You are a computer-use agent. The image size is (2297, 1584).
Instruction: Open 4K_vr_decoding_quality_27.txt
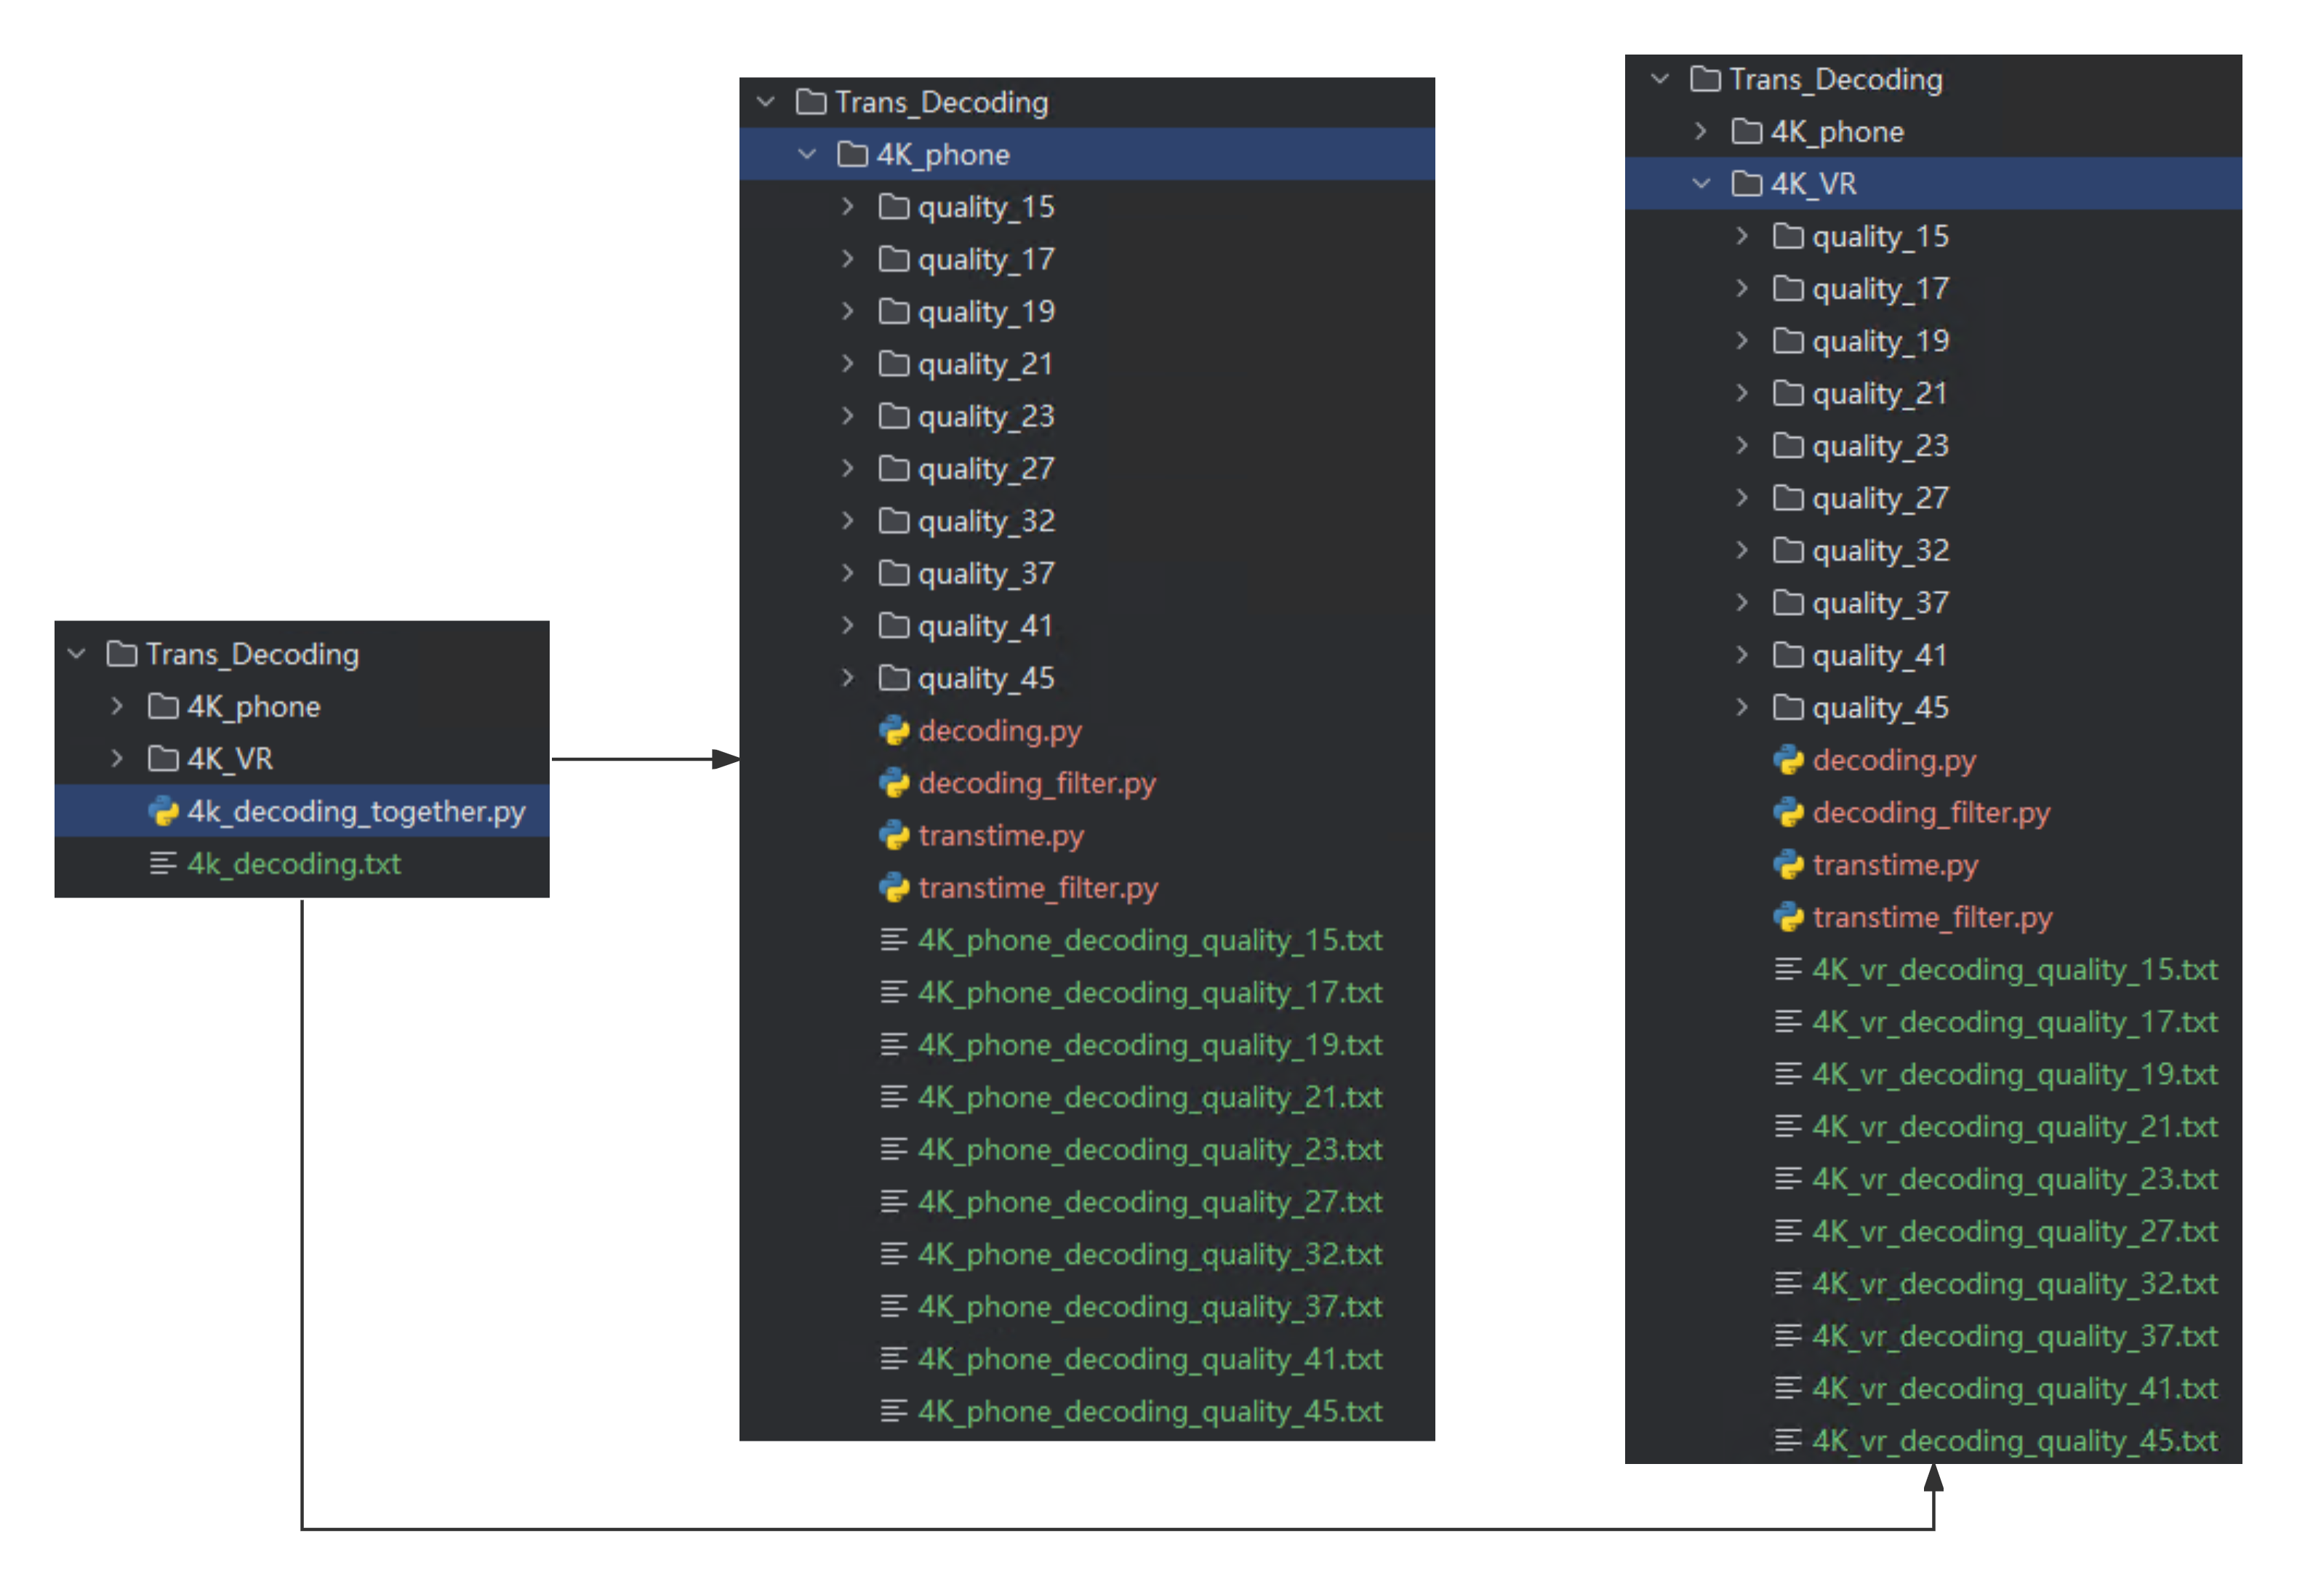pos(2015,1232)
